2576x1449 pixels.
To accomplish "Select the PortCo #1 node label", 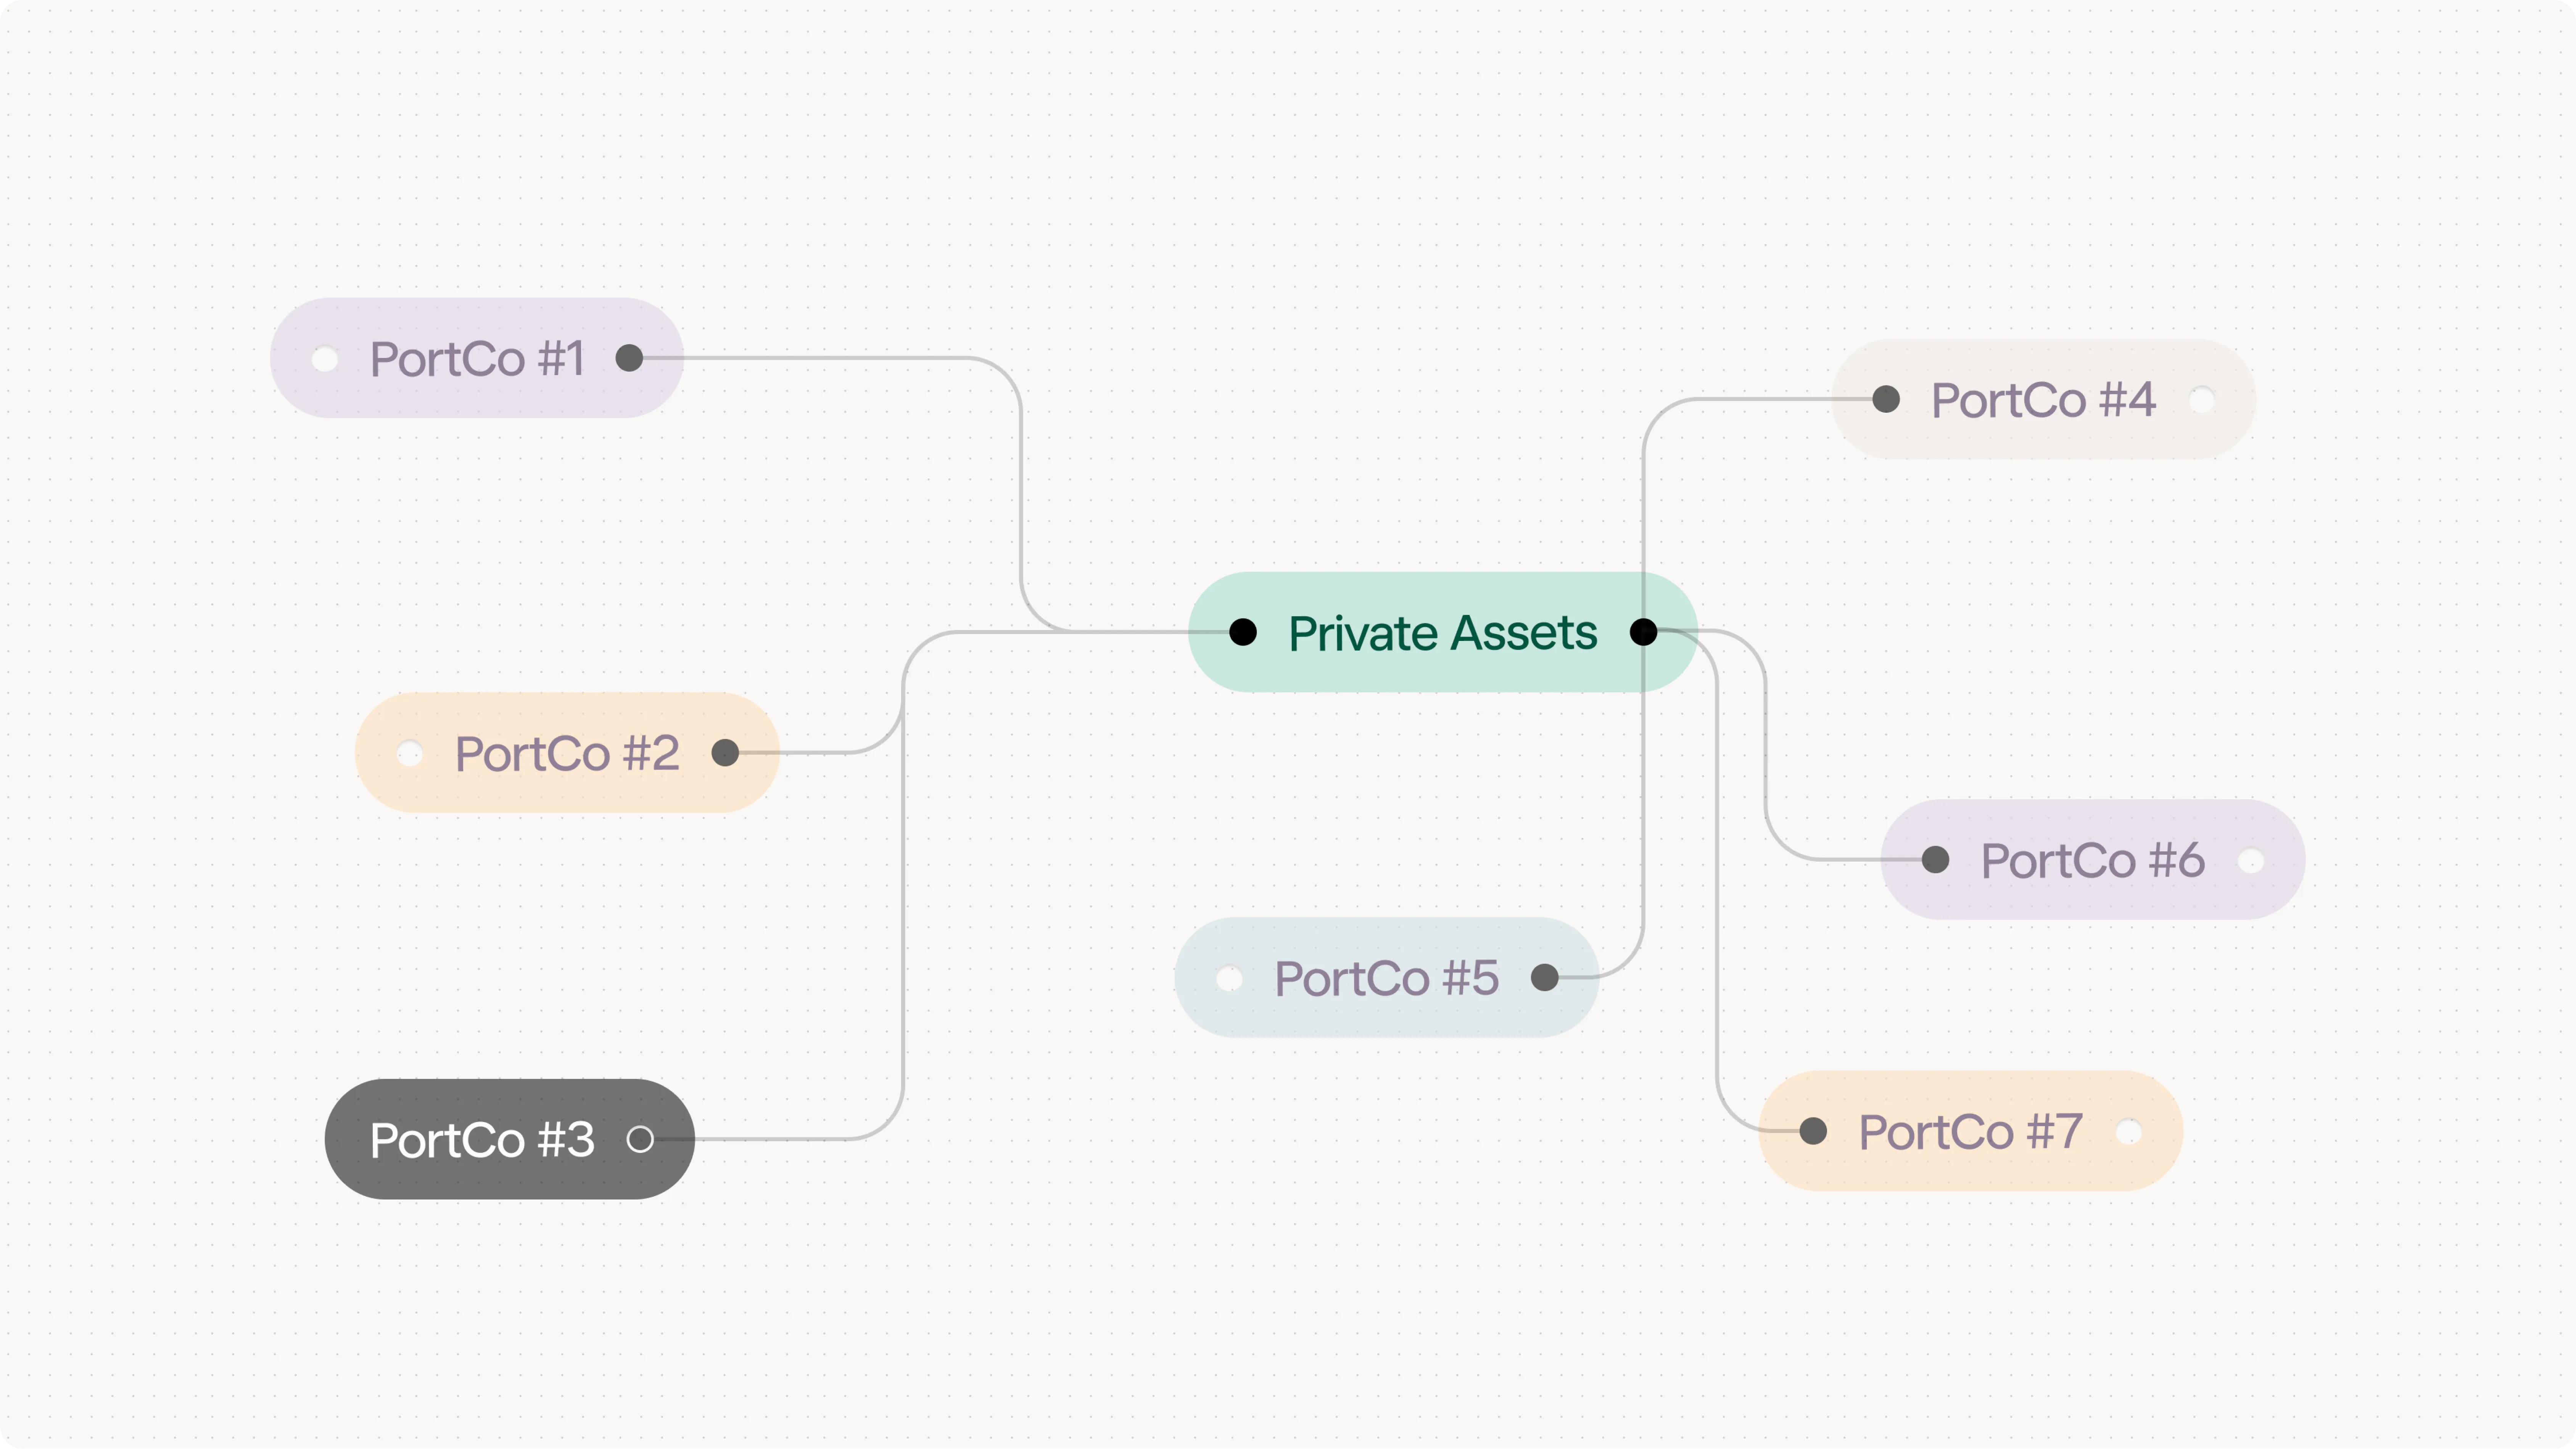I will (477, 359).
